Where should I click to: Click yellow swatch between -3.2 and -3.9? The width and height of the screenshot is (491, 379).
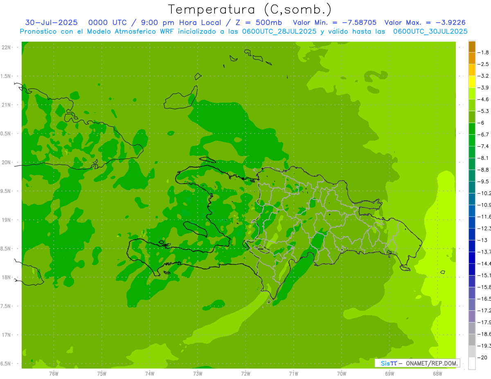472,82
